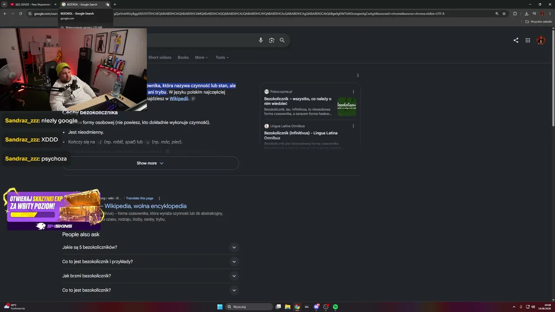
Task: Open options for the Lingua Latina Omnibus card
Action: tap(353, 126)
